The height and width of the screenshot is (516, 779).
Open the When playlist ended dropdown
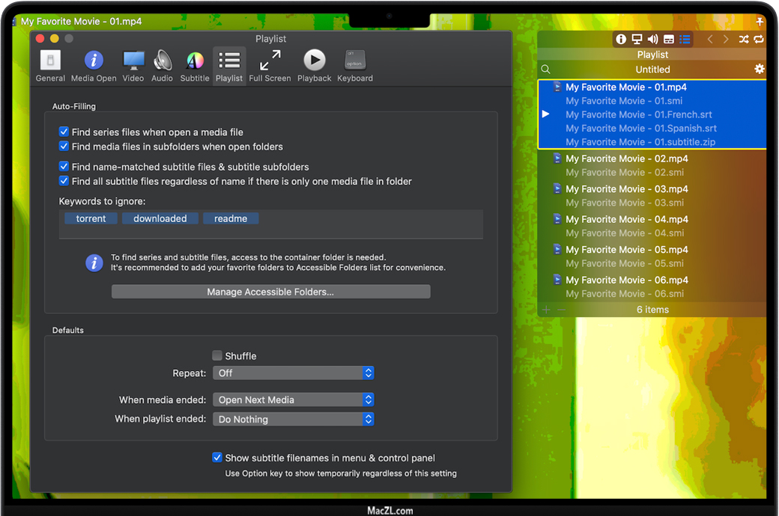coord(293,420)
